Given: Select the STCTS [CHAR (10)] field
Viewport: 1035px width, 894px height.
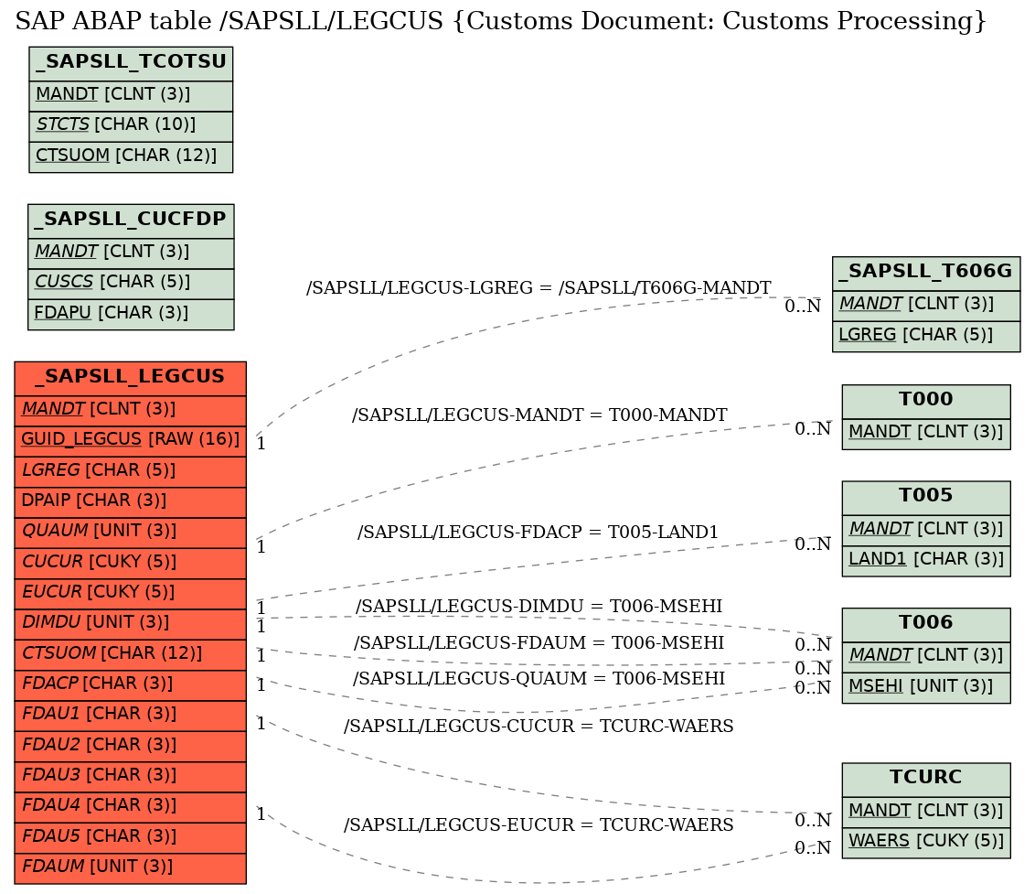Looking at the screenshot, I should point(131,126).
